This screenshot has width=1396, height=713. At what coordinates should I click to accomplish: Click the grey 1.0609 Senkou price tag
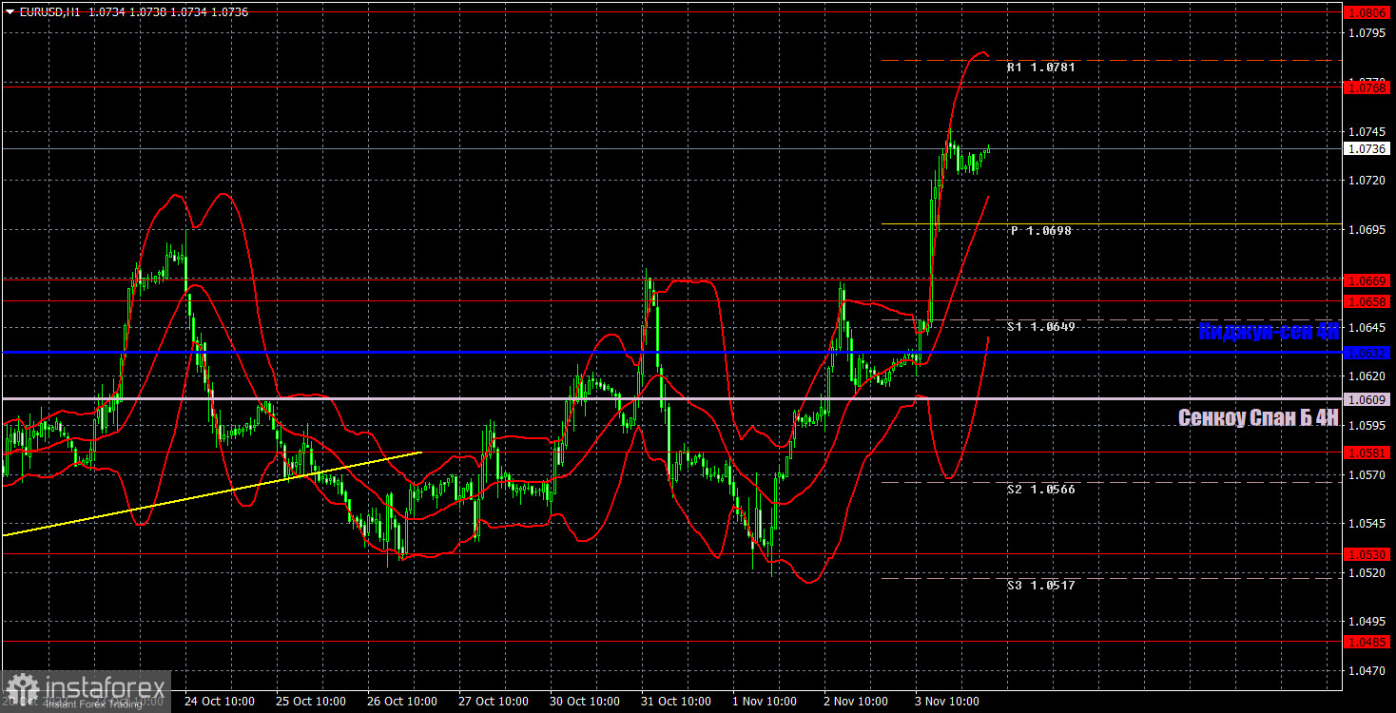pos(1367,399)
